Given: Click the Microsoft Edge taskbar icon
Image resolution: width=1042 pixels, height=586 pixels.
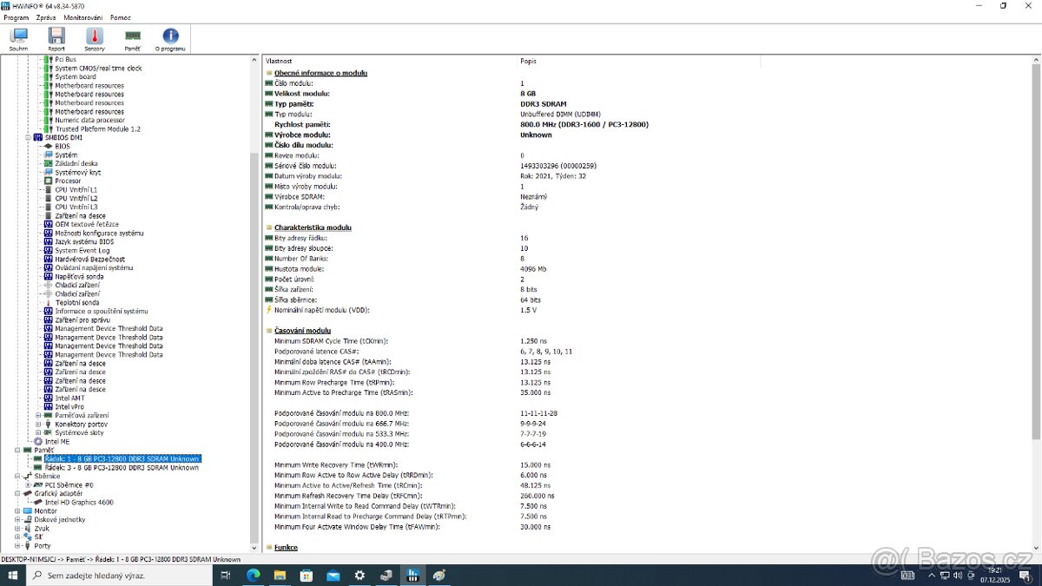Looking at the screenshot, I should (x=254, y=575).
